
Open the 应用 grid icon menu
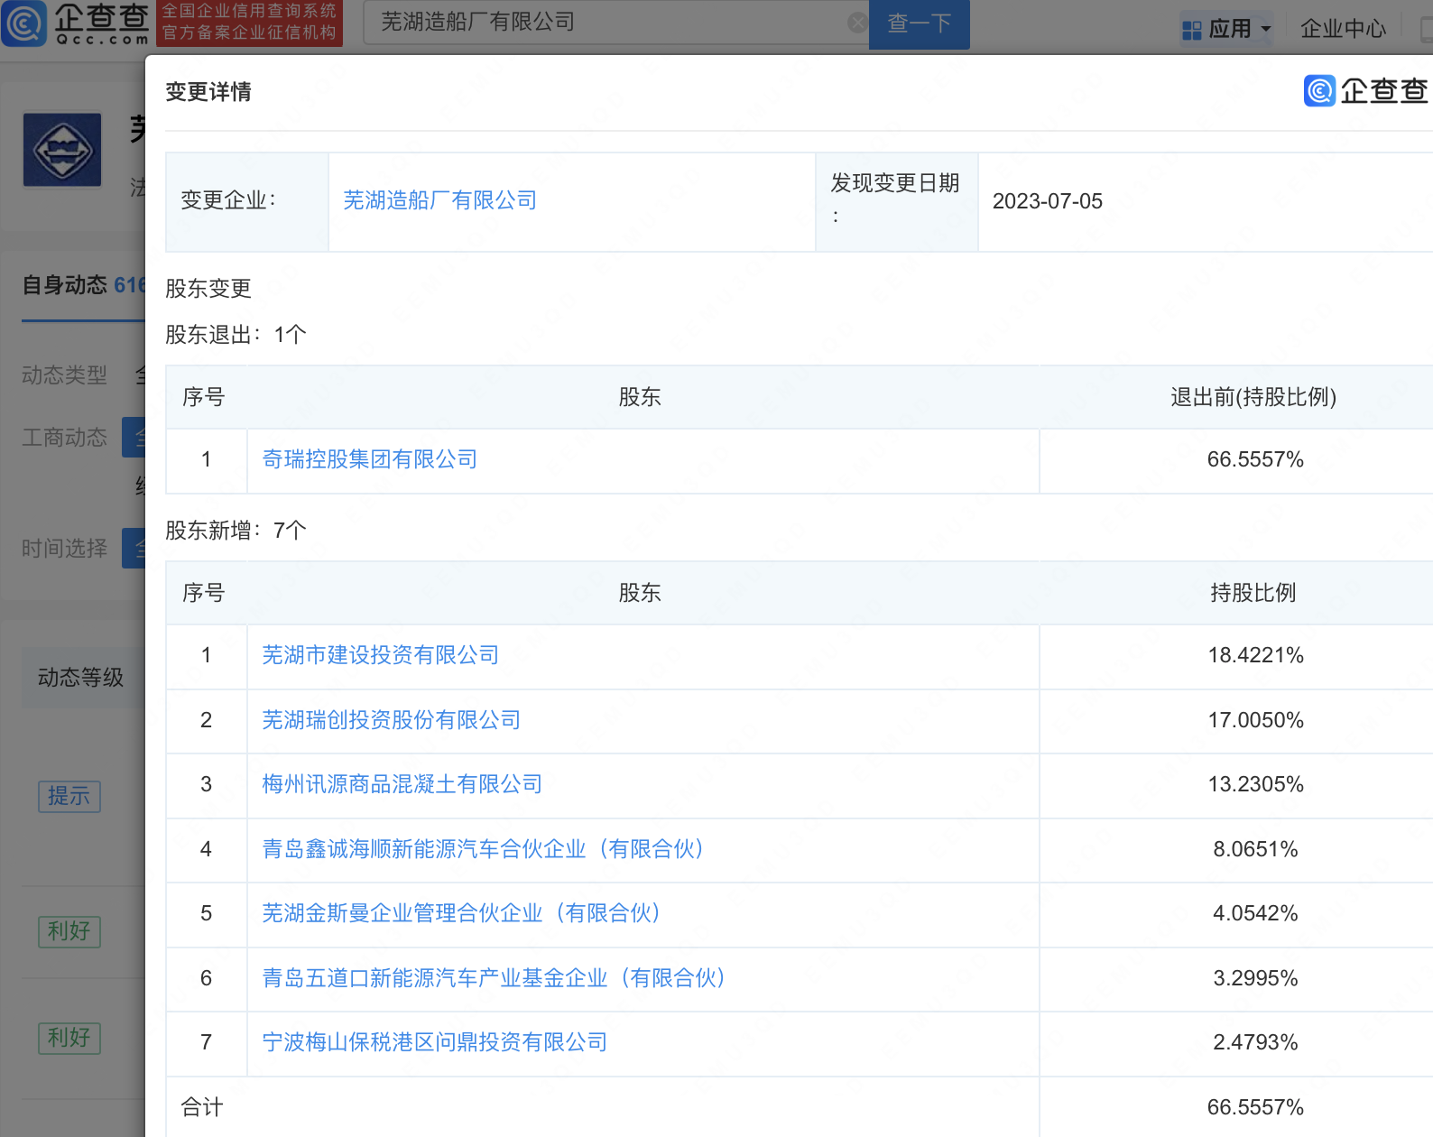[1191, 30]
